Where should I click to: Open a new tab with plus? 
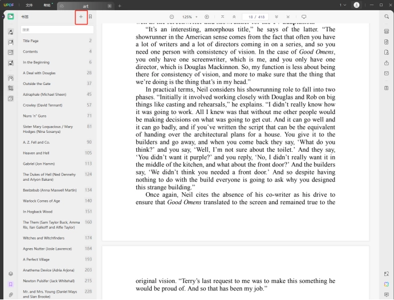pyautogui.click(x=120, y=6)
